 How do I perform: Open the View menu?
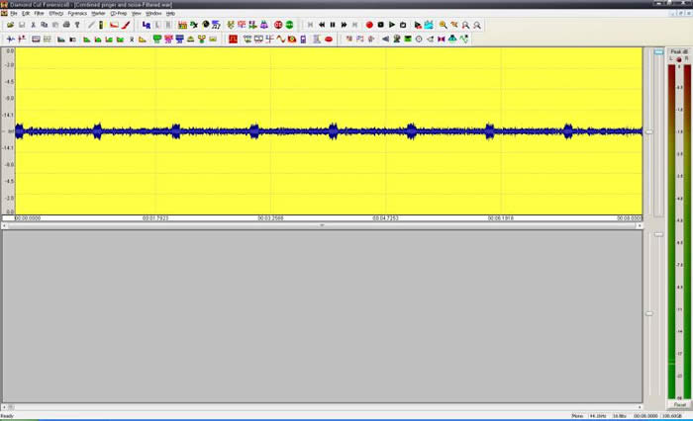[x=137, y=14]
